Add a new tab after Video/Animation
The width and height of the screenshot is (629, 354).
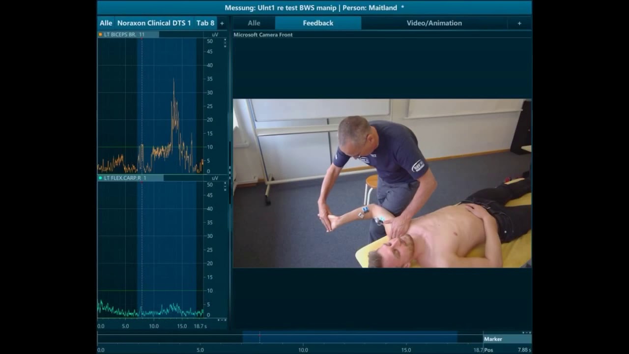coord(519,23)
